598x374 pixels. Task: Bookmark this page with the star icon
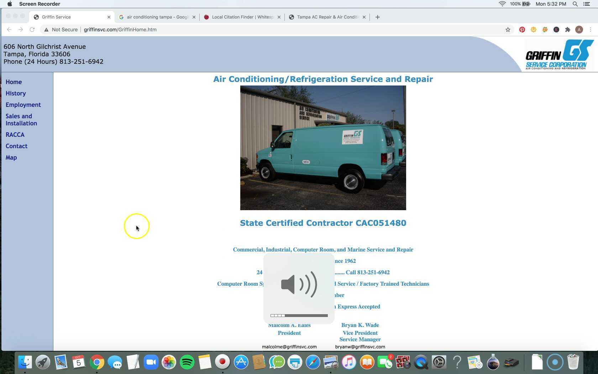point(508,30)
